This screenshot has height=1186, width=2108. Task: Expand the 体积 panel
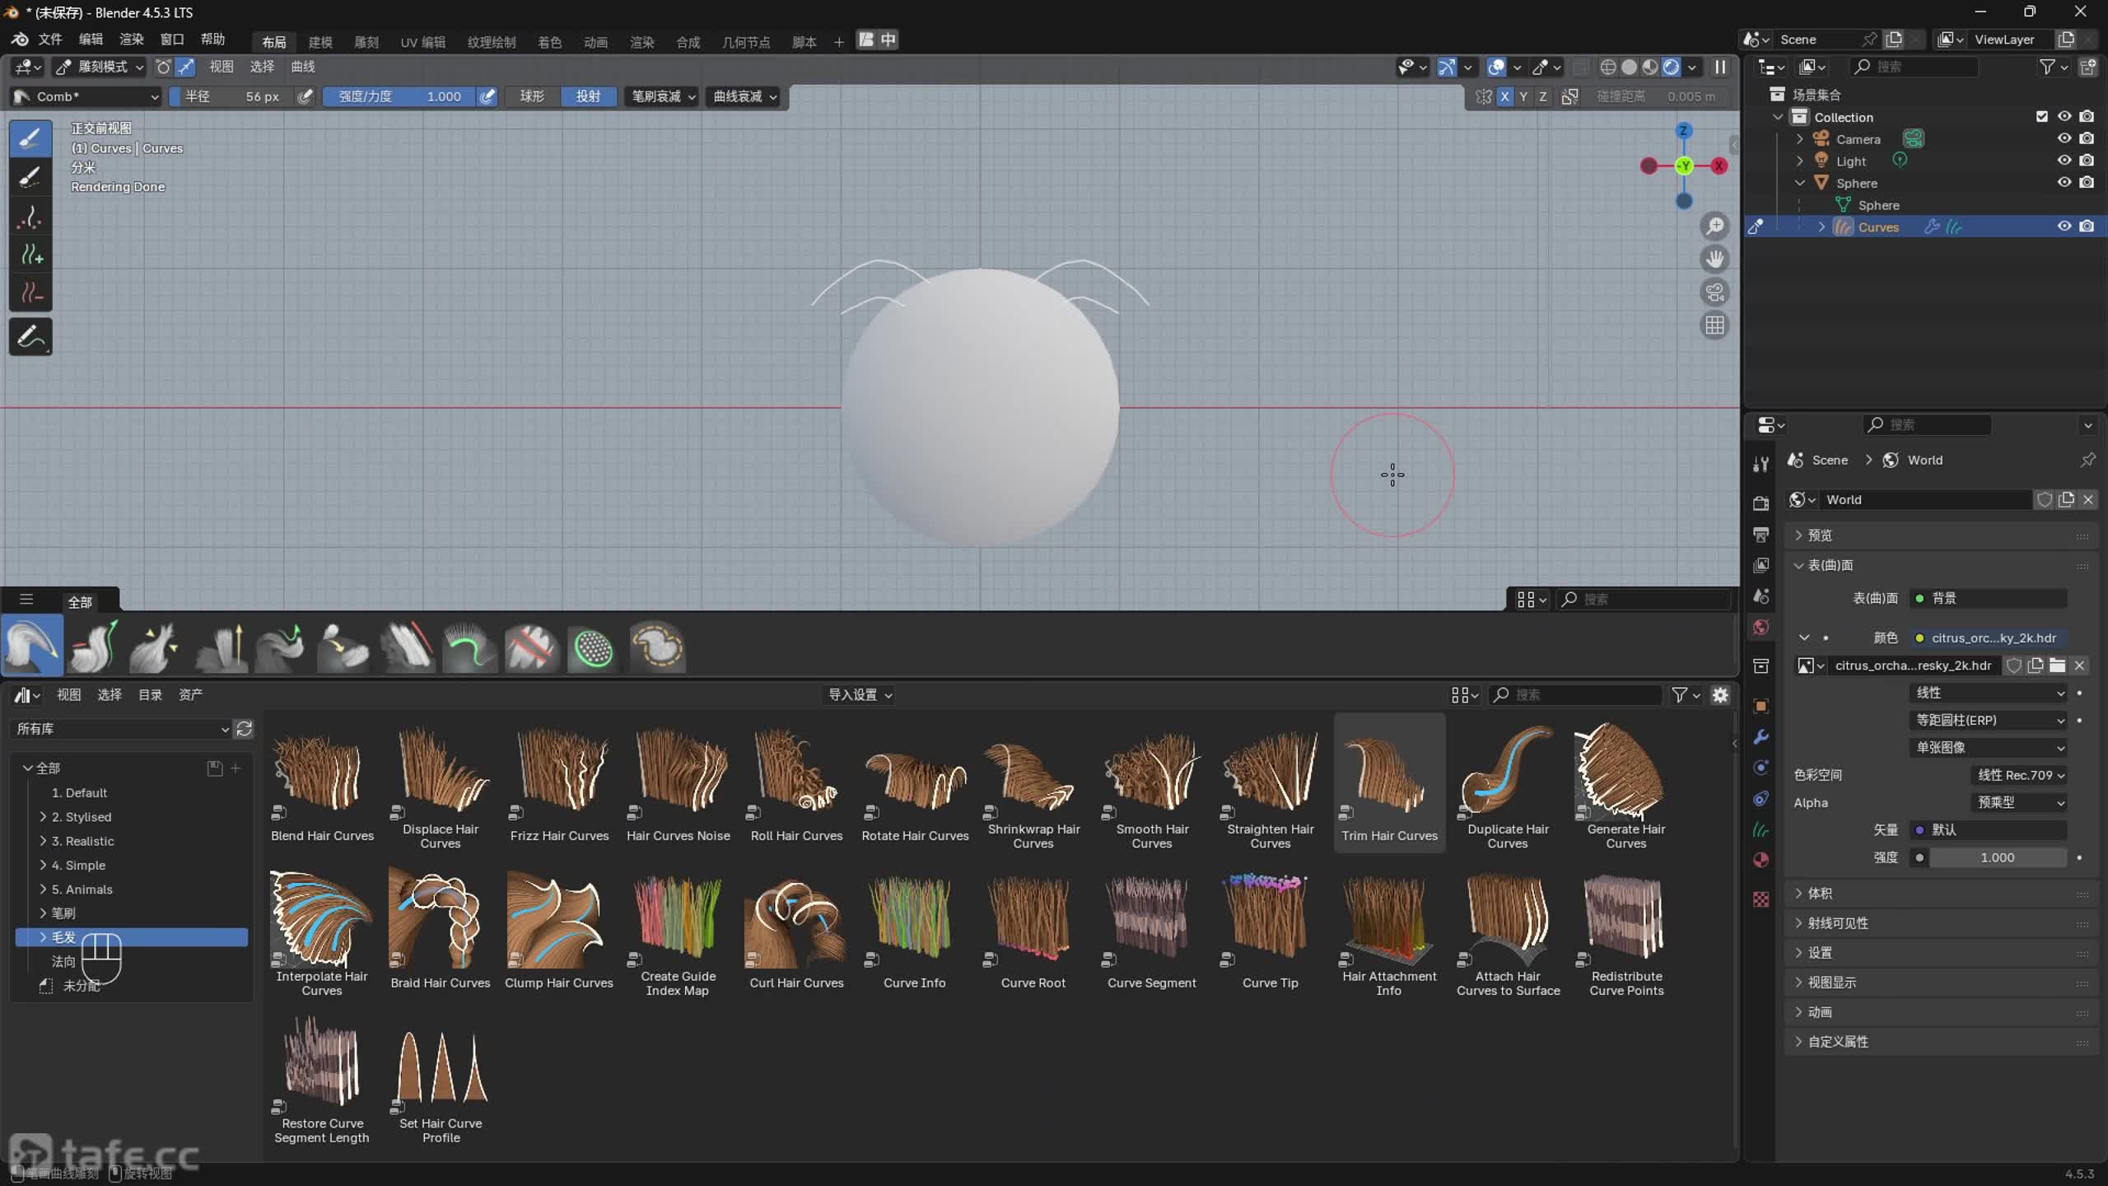click(1819, 894)
